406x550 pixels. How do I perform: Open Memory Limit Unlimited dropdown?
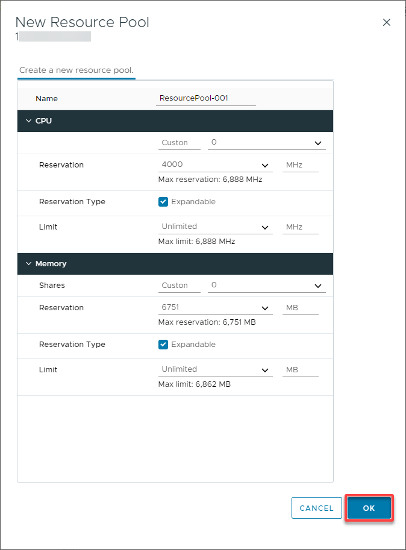[x=215, y=370]
